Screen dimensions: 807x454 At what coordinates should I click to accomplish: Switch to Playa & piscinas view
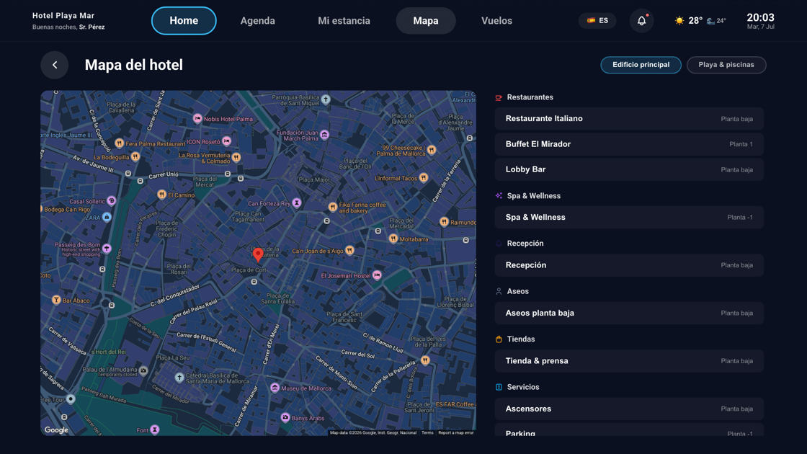click(726, 65)
